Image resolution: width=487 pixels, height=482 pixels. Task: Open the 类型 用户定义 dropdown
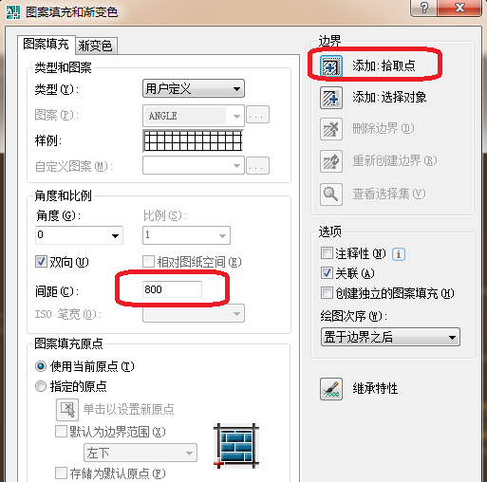(x=194, y=88)
